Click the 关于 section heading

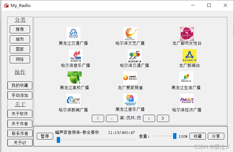tap(20, 104)
